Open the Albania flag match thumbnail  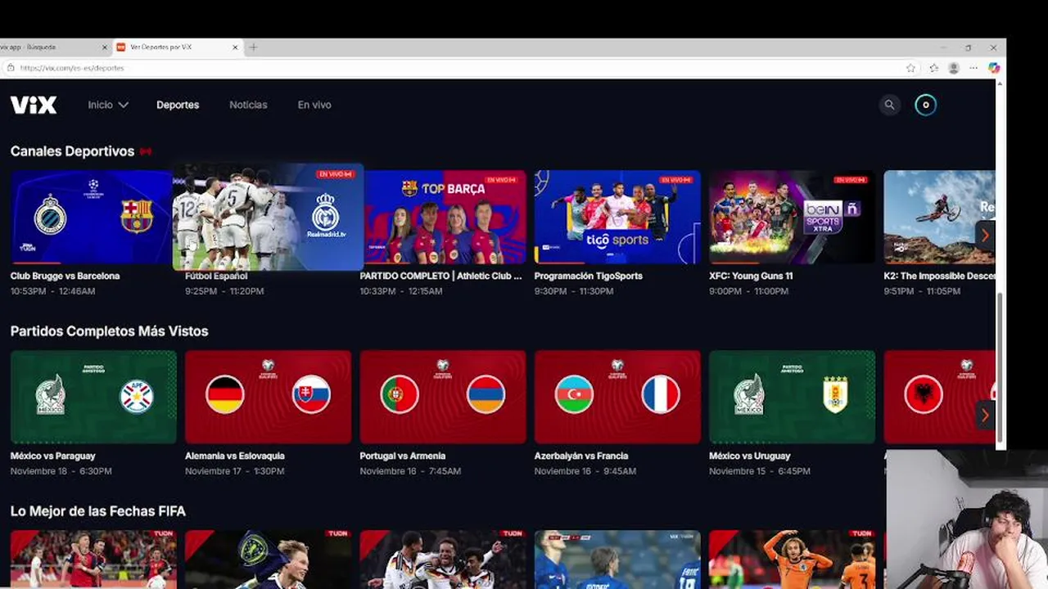pos(939,397)
